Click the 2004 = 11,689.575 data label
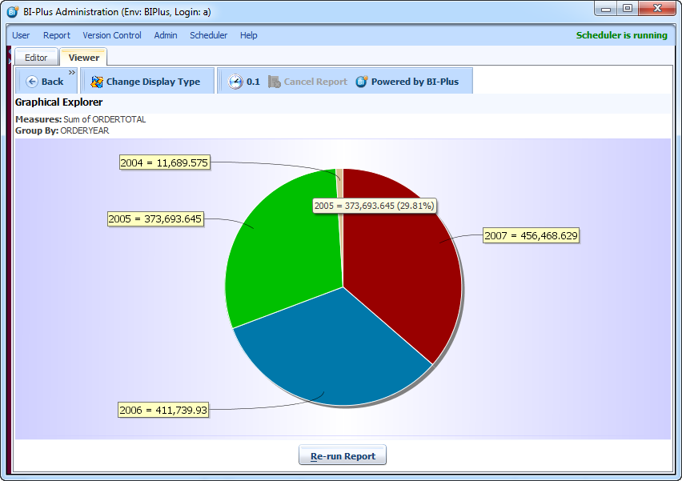Viewport: 682px width, 481px height. [x=164, y=162]
